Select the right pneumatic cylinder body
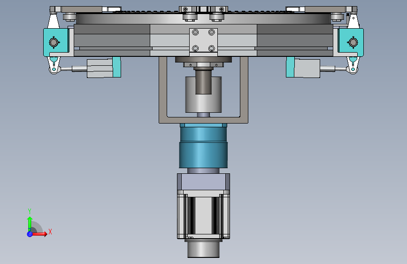Image resolution: width=407 pixels, height=264 pixels. pyautogui.click(x=307, y=68)
